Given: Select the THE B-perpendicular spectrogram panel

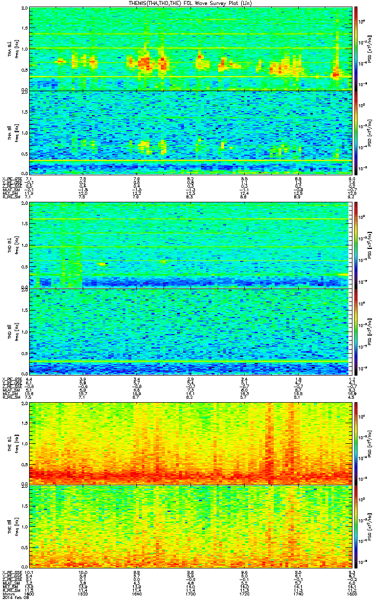Looking at the screenshot, I should point(191,443).
